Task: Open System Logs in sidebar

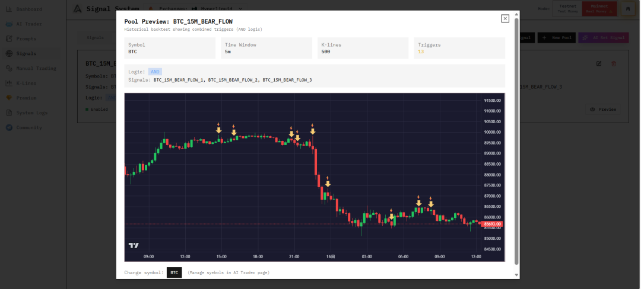Action: tap(32, 113)
